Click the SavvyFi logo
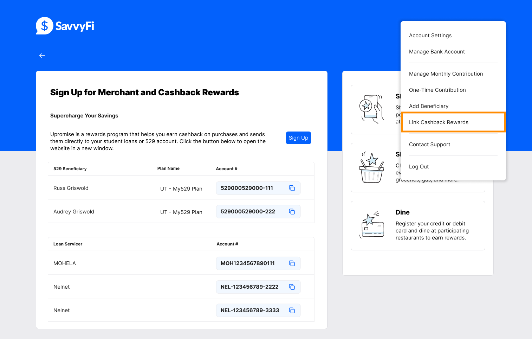532x339 pixels. (x=65, y=26)
